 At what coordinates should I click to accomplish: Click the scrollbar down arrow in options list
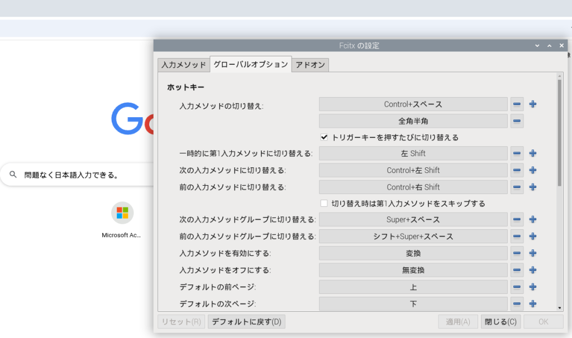559,307
